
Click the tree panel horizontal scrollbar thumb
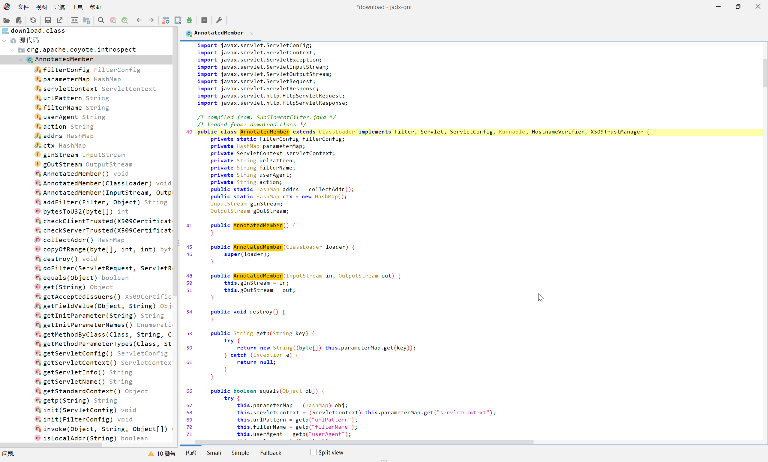[51, 445]
